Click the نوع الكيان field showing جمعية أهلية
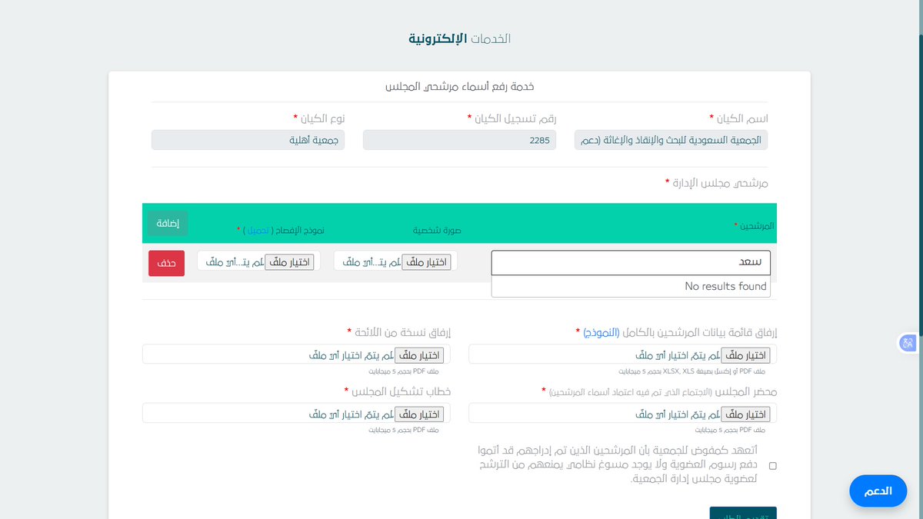 tap(248, 140)
